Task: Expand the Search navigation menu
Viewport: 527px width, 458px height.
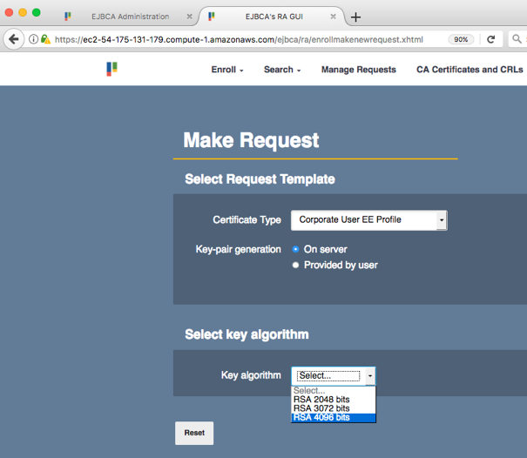Action: click(282, 70)
